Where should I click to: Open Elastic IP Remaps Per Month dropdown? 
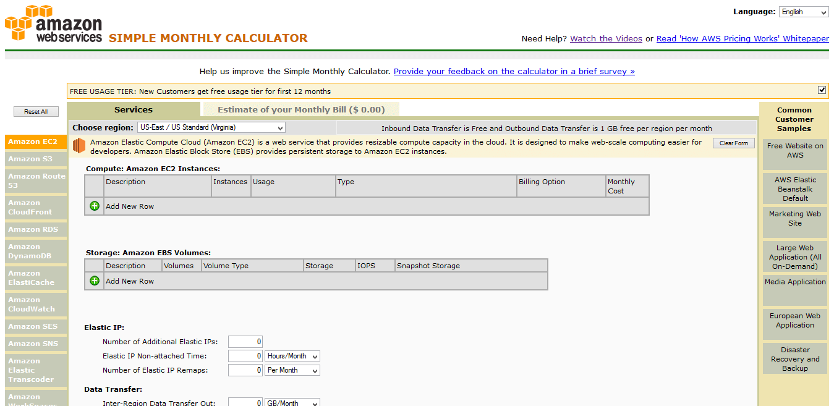pyautogui.click(x=292, y=370)
